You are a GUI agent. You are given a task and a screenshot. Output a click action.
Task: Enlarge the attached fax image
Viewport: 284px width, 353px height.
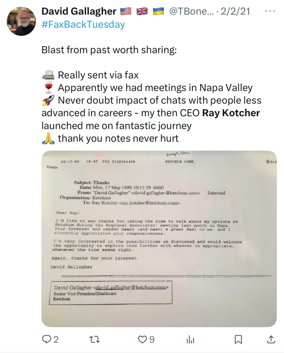pos(159,239)
